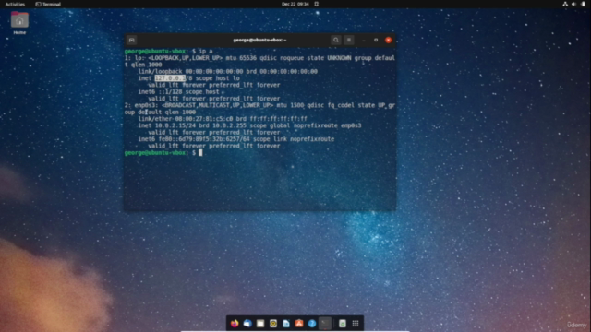Screen dimensions: 591x332
Task: Open the terminal hamburger menu
Action: tap(349, 40)
